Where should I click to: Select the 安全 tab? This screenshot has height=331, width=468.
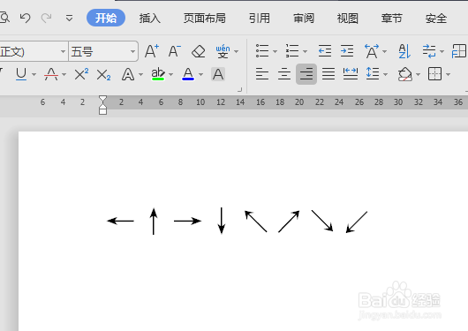point(435,19)
